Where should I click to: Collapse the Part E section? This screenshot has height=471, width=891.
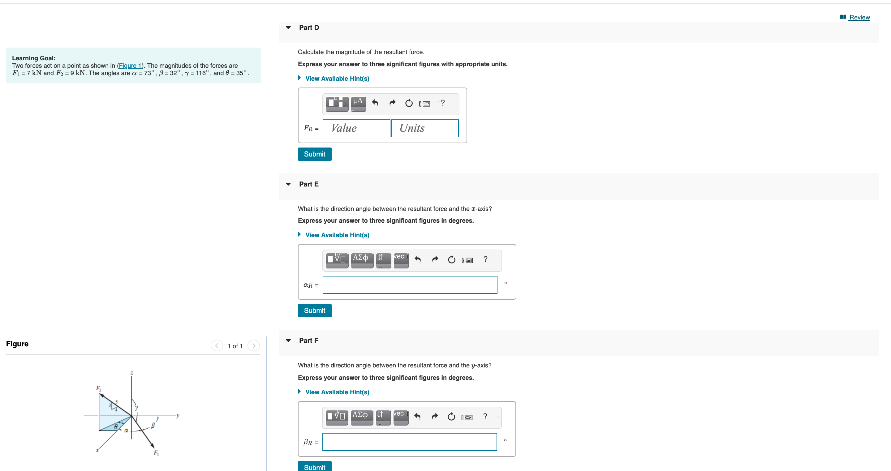tap(288, 184)
